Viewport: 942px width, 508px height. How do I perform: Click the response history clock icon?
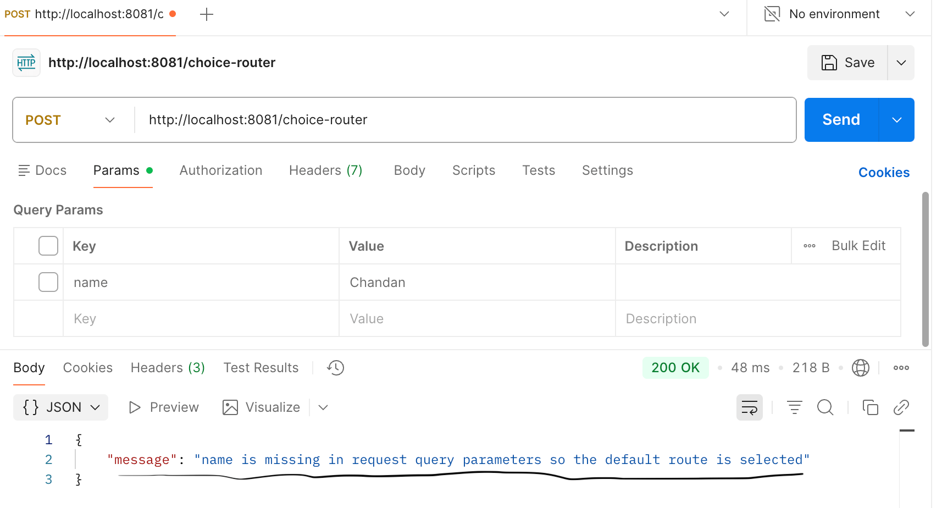[x=335, y=368]
